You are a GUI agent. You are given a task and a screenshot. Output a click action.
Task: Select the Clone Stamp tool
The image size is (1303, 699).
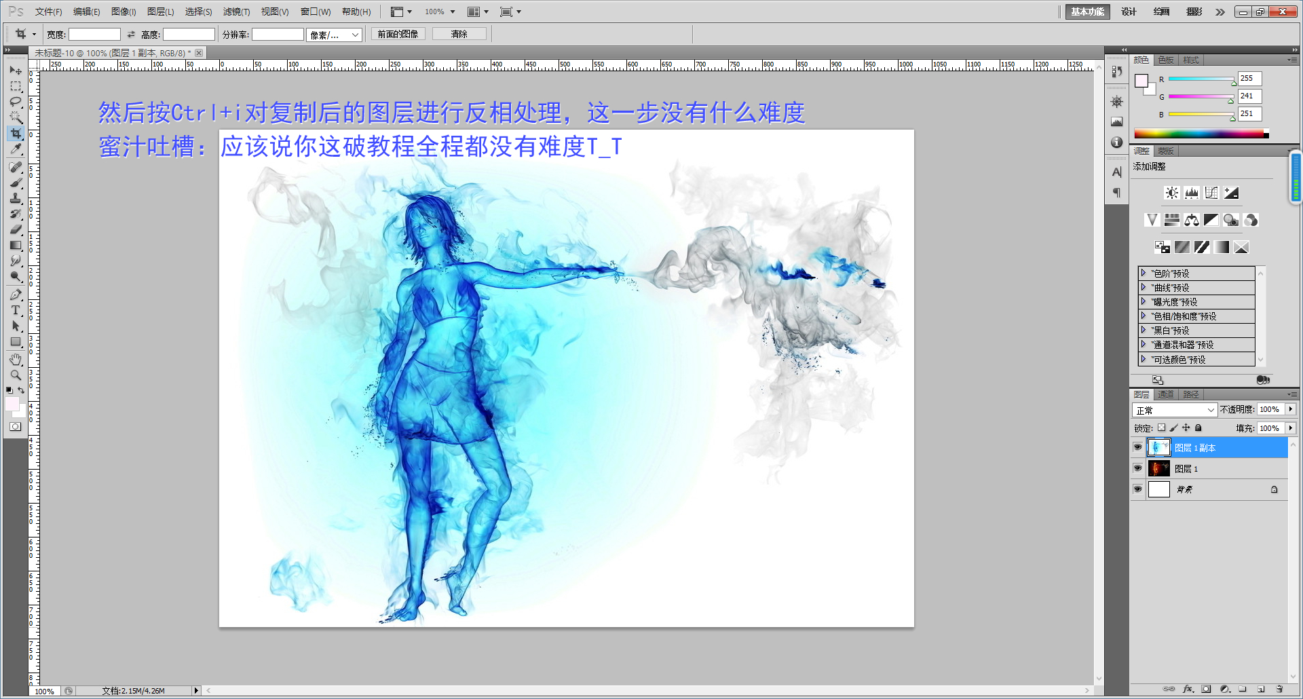[16, 198]
